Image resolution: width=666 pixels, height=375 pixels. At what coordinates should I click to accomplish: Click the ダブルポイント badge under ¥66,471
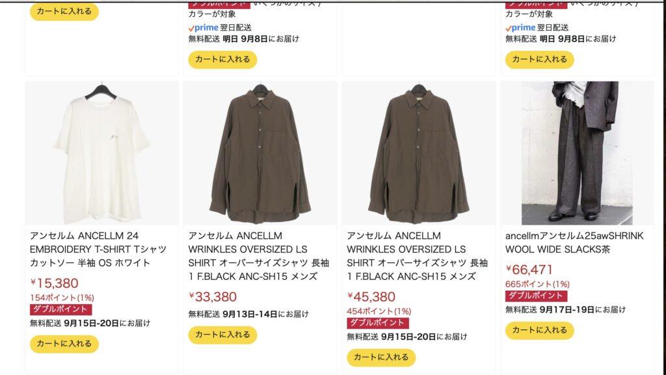click(x=536, y=296)
